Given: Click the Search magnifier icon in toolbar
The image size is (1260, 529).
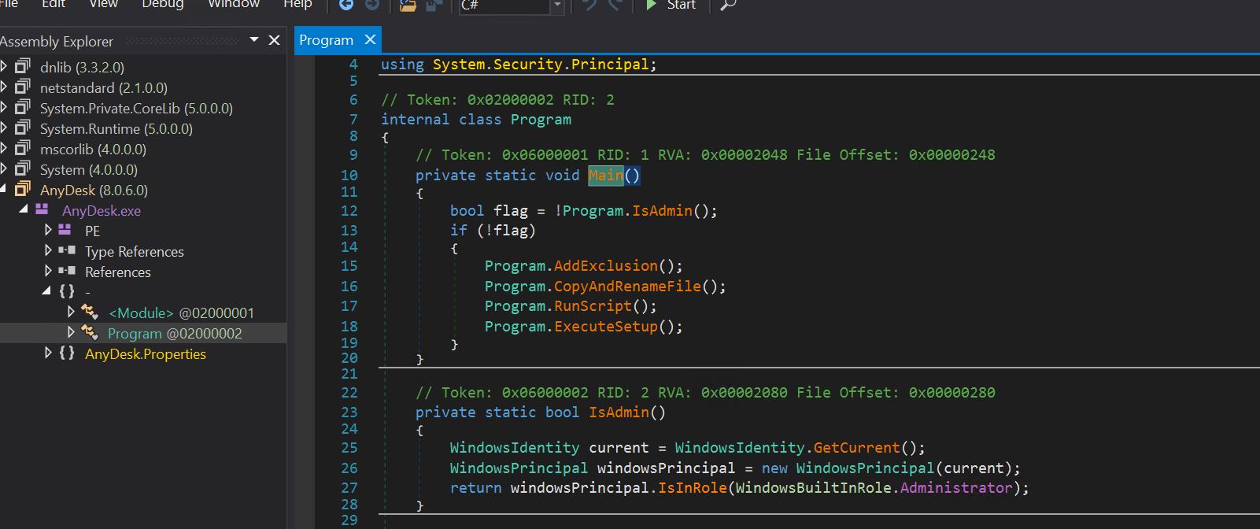Looking at the screenshot, I should [728, 5].
